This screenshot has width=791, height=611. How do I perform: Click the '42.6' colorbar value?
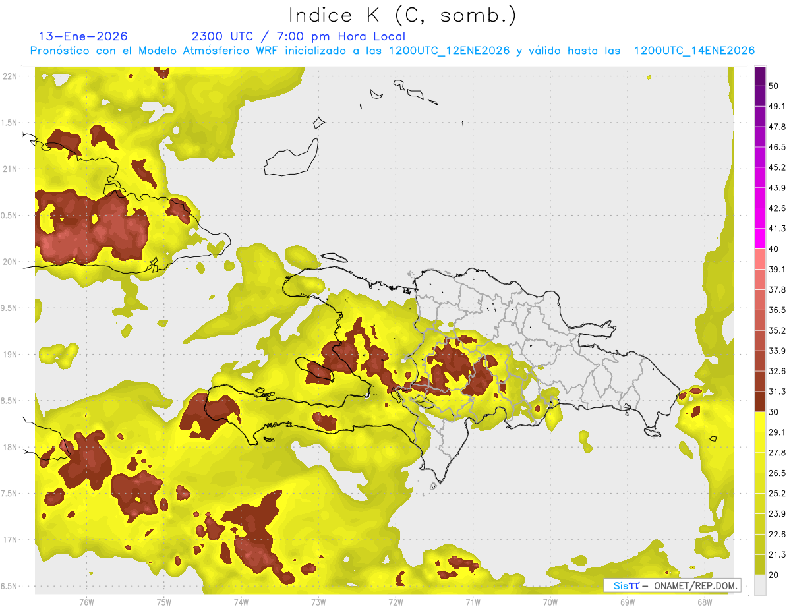coord(777,208)
